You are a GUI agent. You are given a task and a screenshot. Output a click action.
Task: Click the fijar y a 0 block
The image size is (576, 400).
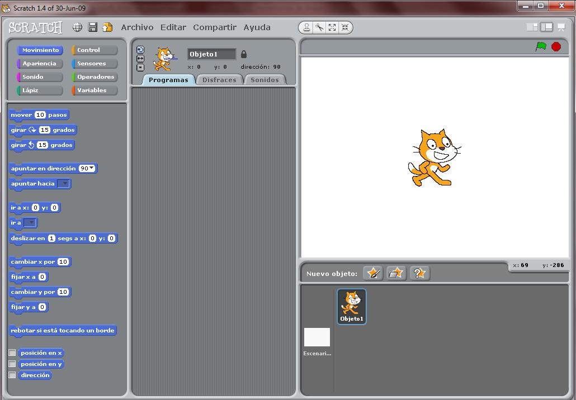(x=29, y=307)
